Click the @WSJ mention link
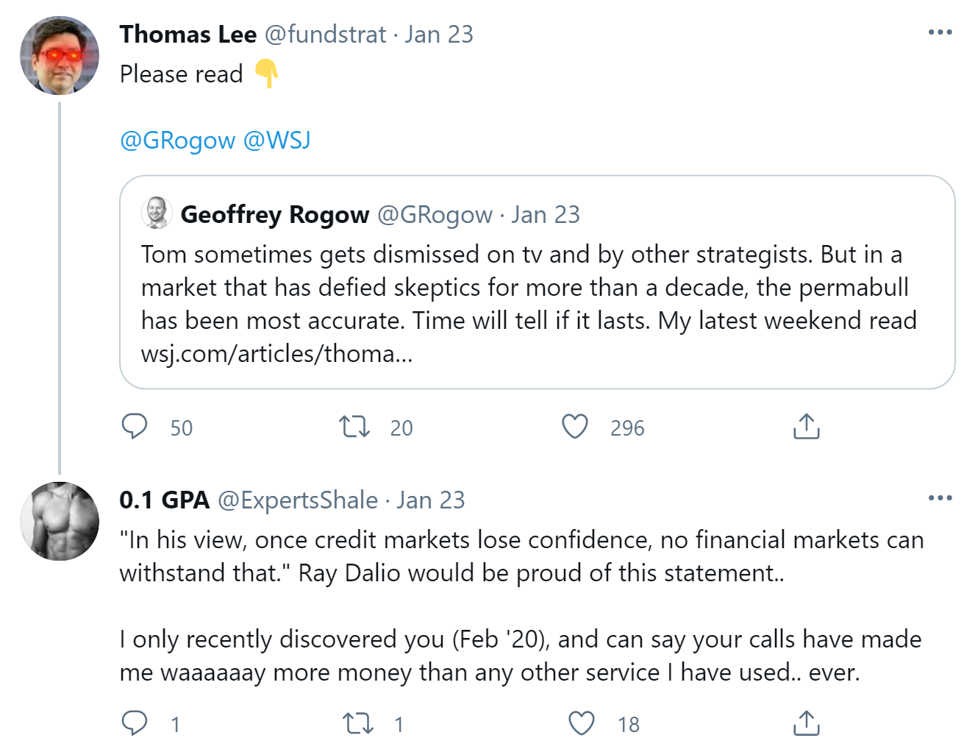This screenshot has height=752, width=975. (x=277, y=140)
